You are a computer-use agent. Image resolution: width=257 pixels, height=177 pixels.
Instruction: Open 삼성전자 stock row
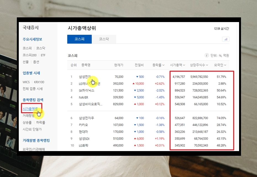(85, 77)
